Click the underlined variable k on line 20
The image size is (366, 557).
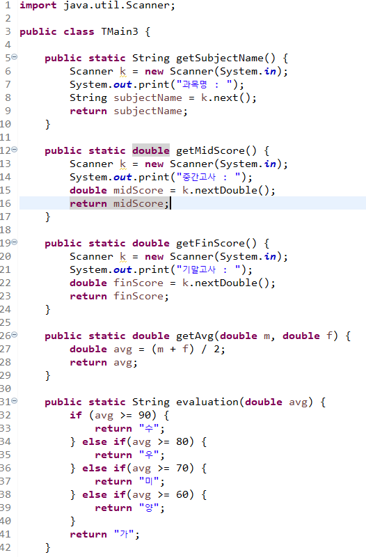(123, 257)
